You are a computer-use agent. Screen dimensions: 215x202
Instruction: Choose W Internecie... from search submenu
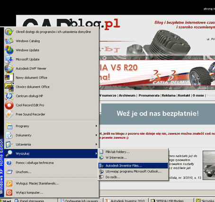coord(134,158)
